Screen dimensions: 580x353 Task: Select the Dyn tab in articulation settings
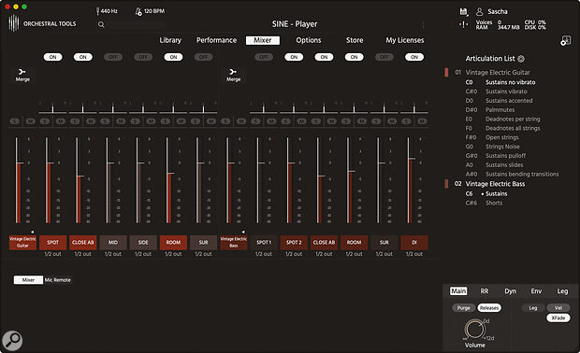coord(510,291)
